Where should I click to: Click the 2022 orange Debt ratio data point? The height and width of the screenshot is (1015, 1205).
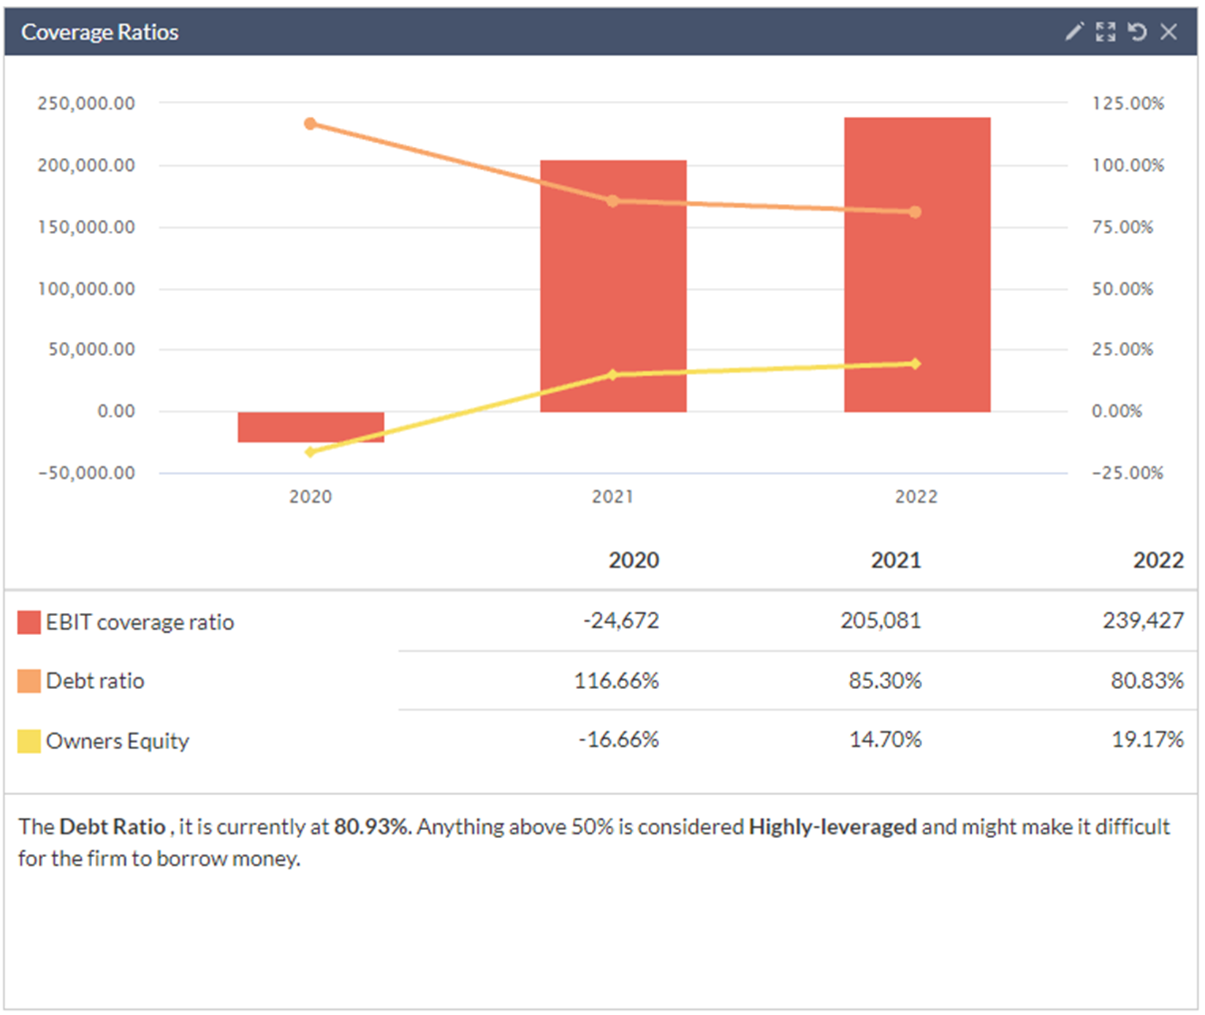point(916,212)
